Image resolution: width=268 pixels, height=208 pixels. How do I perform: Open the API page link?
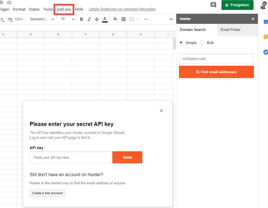coord(69,137)
